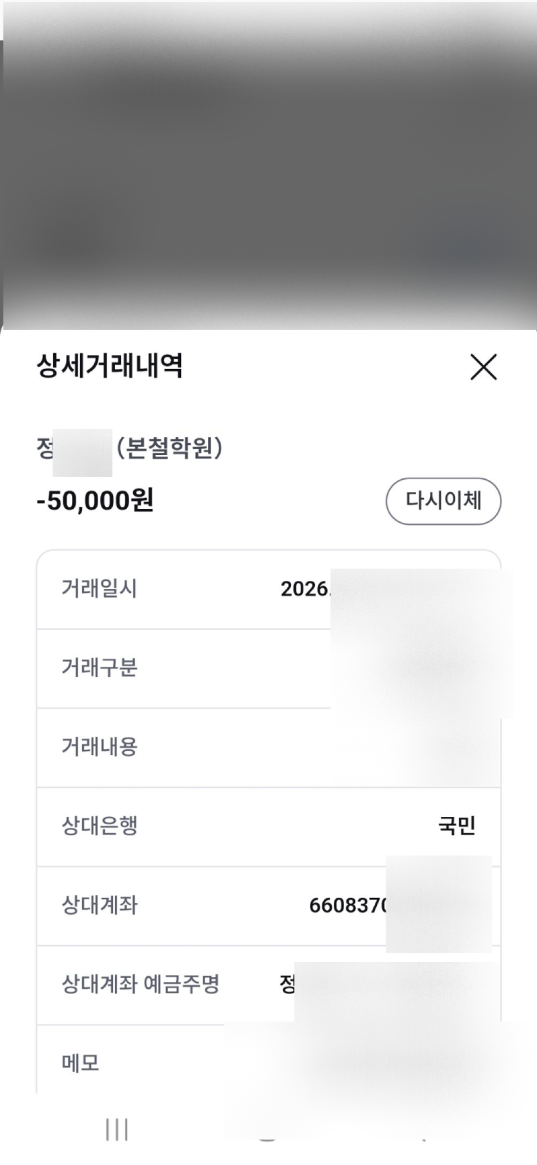The height and width of the screenshot is (1165, 537).
Task: Tap the account holder name starting 정
Action: point(287,984)
